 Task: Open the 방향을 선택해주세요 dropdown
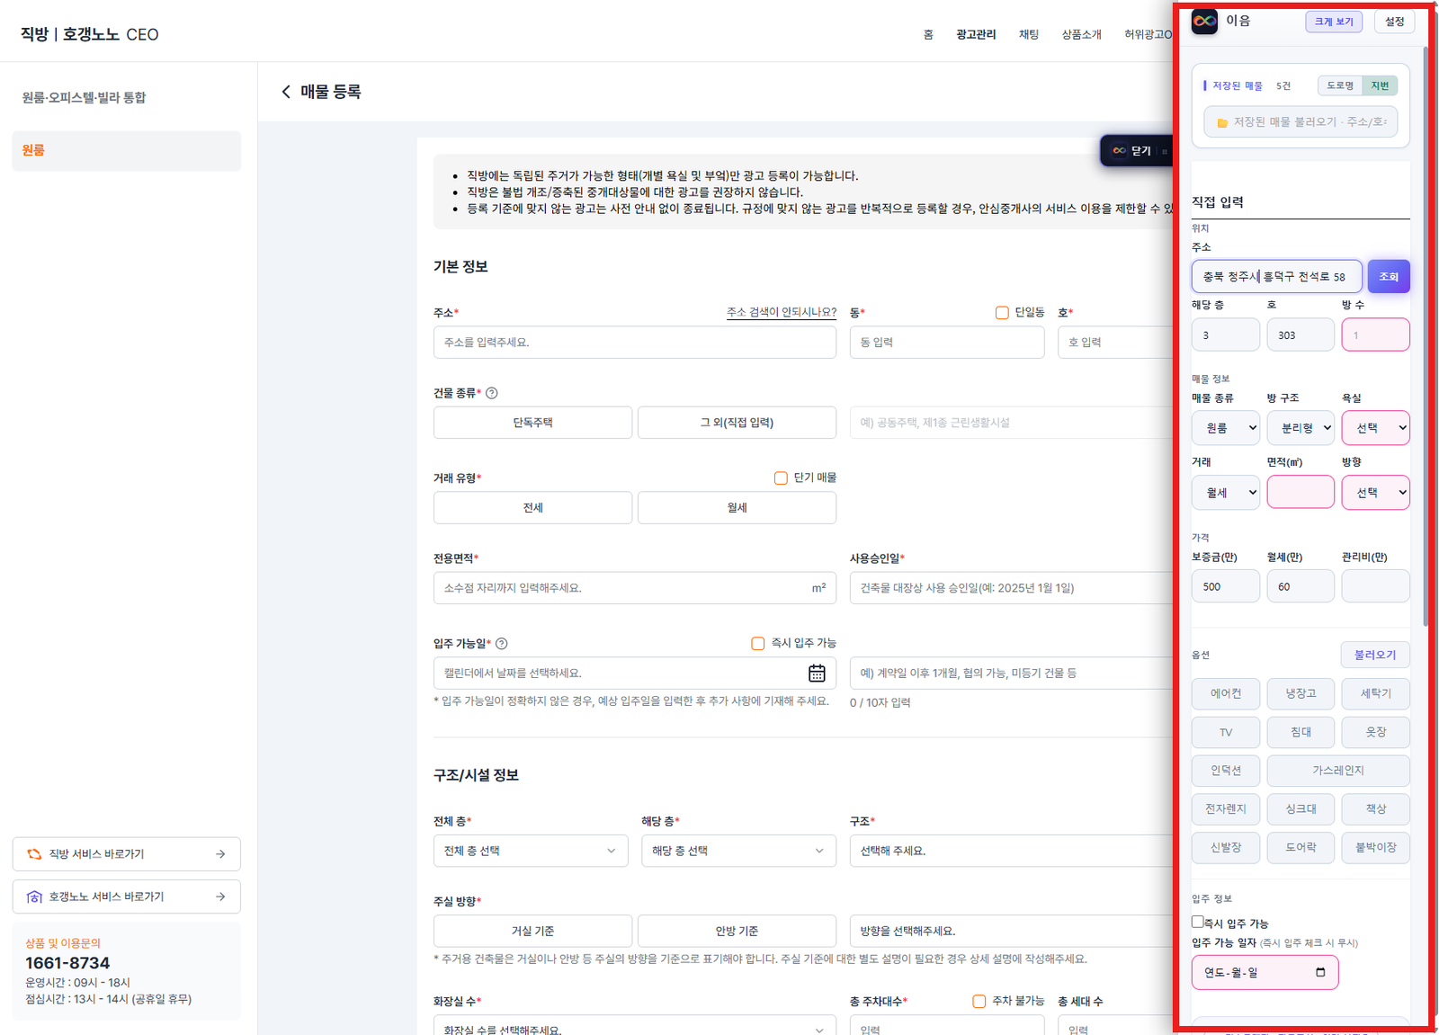pos(1011,931)
